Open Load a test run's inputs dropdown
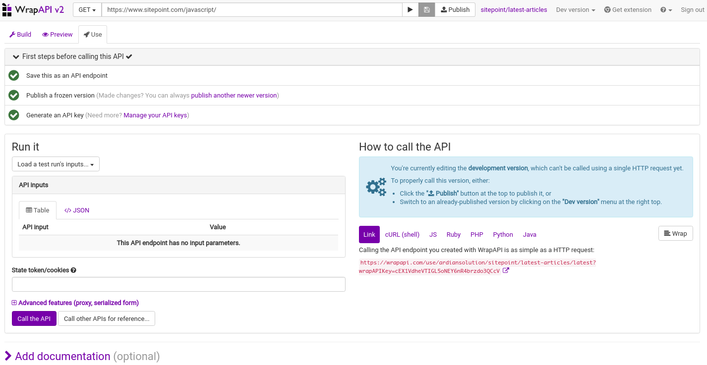707x365 pixels. point(56,164)
